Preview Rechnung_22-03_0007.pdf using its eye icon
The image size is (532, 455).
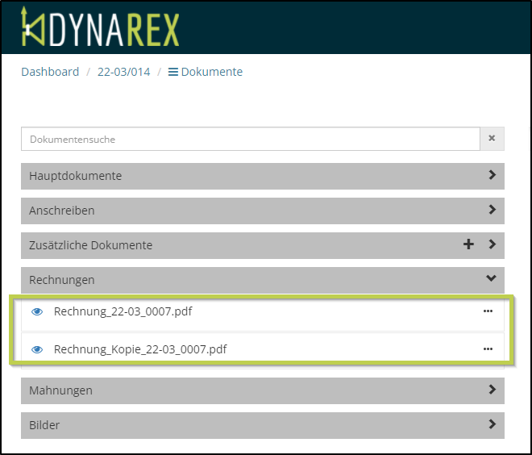point(36,311)
